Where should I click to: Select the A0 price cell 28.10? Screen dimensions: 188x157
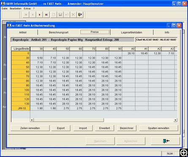(129, 53)
